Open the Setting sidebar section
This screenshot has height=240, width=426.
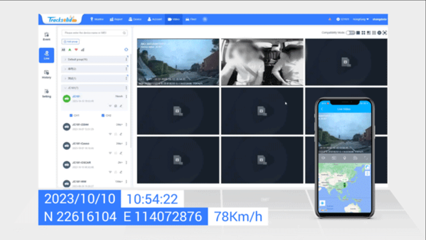(x=46, y=93)
